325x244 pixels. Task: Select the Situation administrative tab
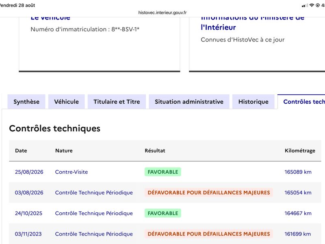(x=189, y=102)
